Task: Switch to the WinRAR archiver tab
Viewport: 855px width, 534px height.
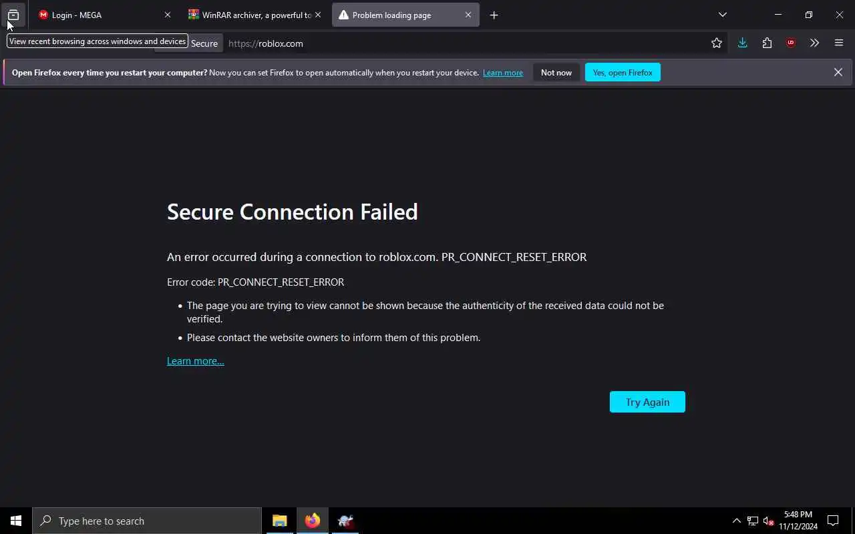Action: [x=254, y=15]
